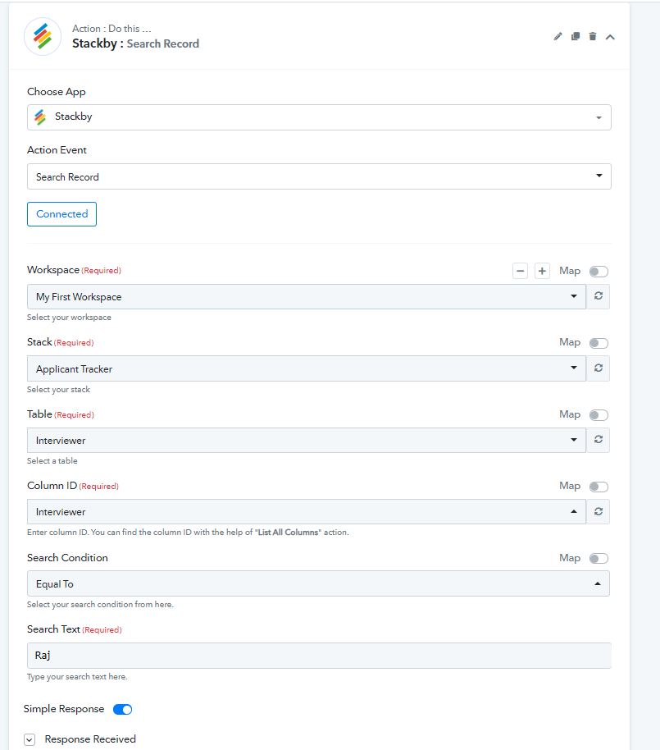This screenshot has width=660, height=750.
Task: Toggle the Map switch for Search Condition
Action: click(x=599, y=558)
